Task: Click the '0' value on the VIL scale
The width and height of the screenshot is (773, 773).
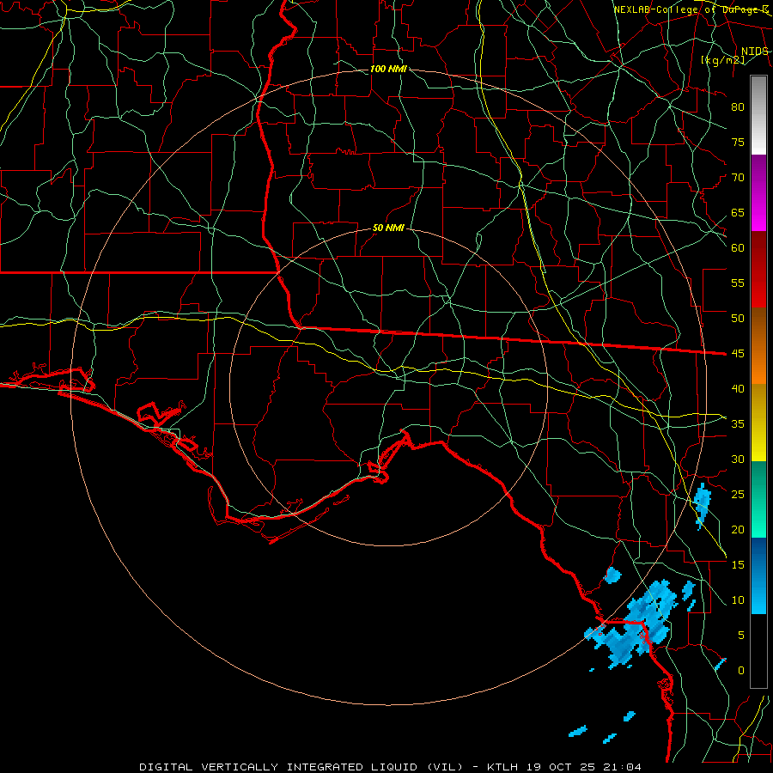Action: pos(741,671)
